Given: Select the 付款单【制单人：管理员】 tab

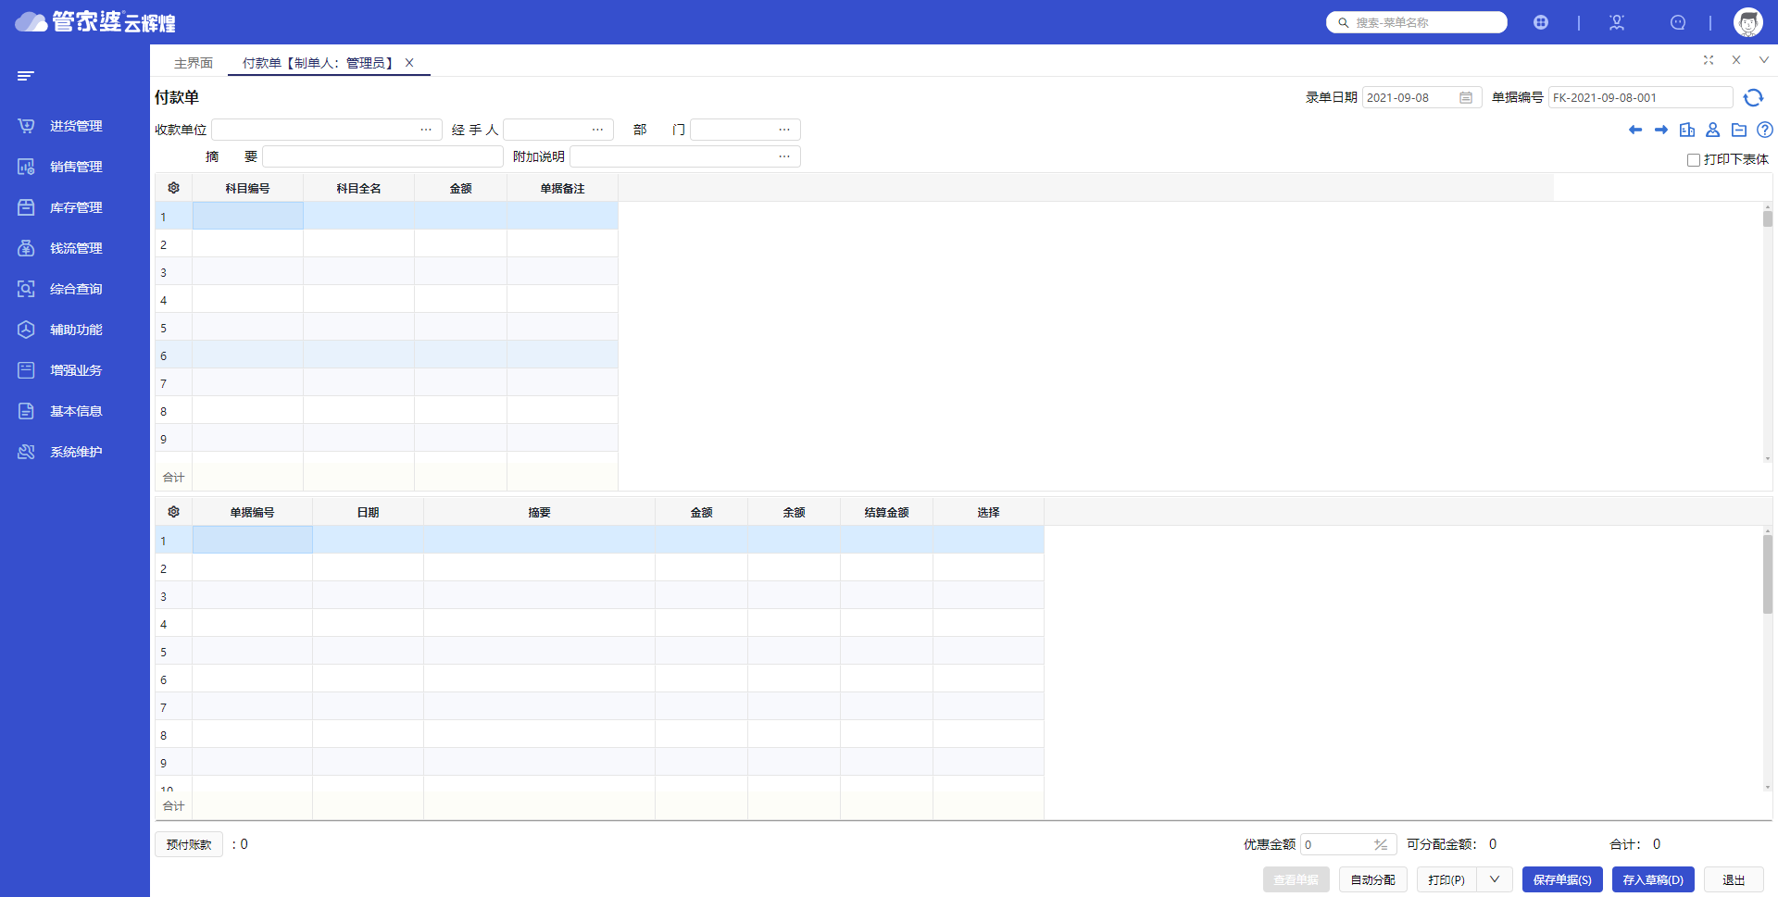Looking at the screenshot, I should tap(319, 63).
